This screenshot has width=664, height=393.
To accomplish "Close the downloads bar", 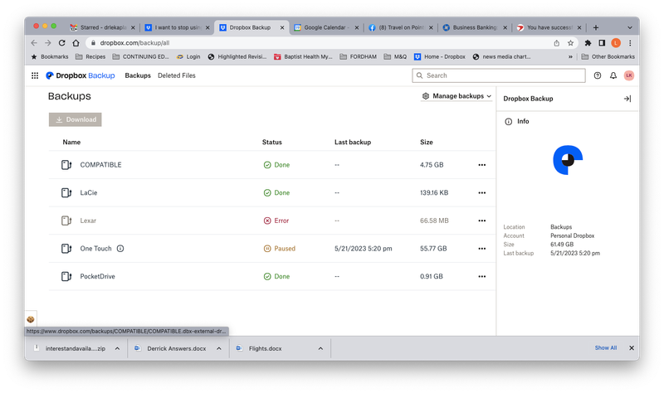I will 632,347.
